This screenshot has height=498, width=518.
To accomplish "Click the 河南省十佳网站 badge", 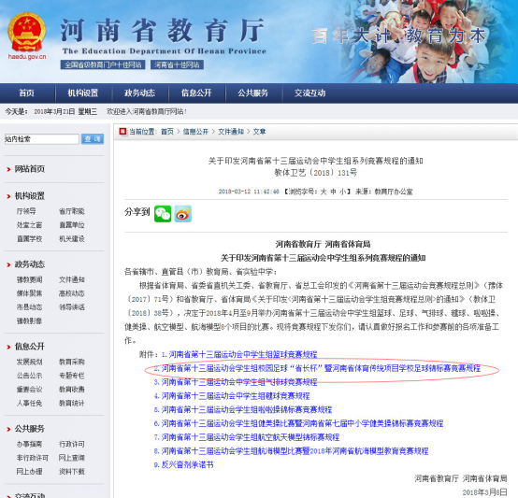I will pos(177,64).
